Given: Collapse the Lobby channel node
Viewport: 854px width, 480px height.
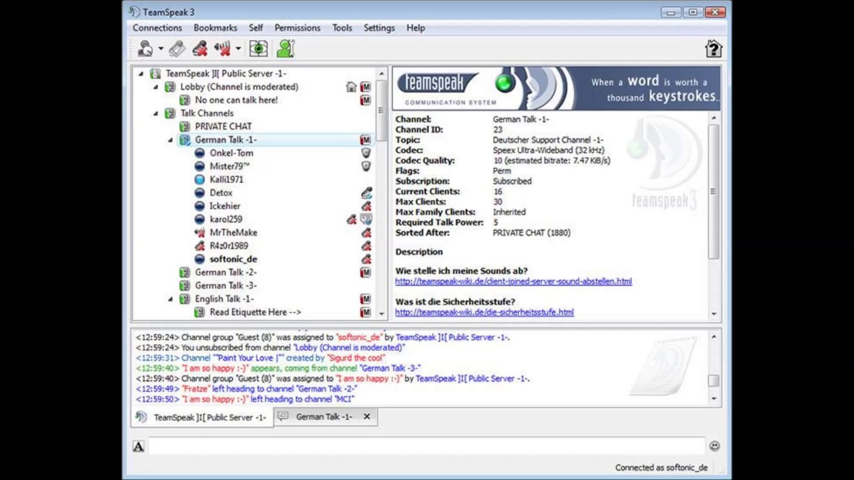Looking at the screenshot, I should point(155,87).
